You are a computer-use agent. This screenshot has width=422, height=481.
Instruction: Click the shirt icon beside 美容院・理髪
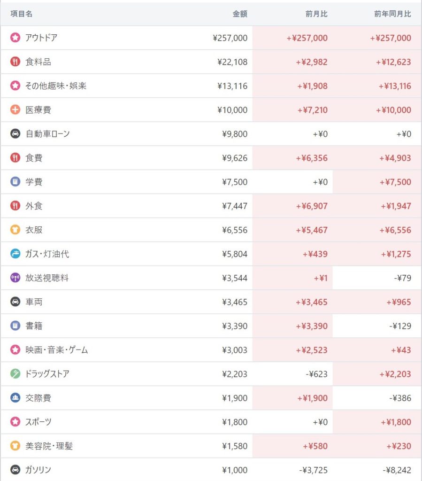[15, 446]
